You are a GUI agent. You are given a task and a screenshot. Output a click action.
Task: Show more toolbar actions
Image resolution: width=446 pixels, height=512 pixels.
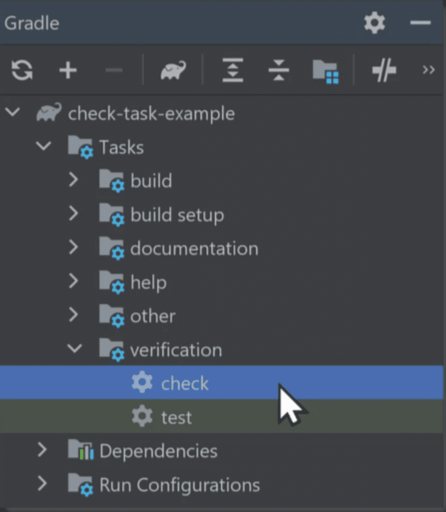[x=428, y=69]
